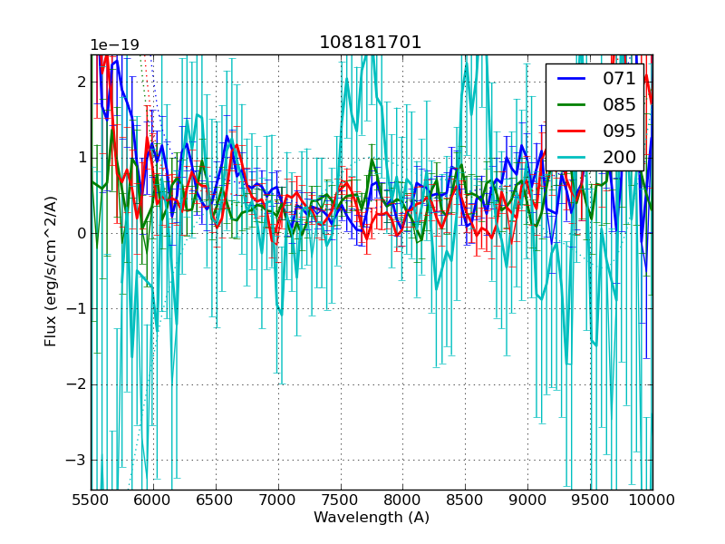Screen dimensions: 725x544
Task: Select the blue 071 legend line
Action: [x=572, y=79]
